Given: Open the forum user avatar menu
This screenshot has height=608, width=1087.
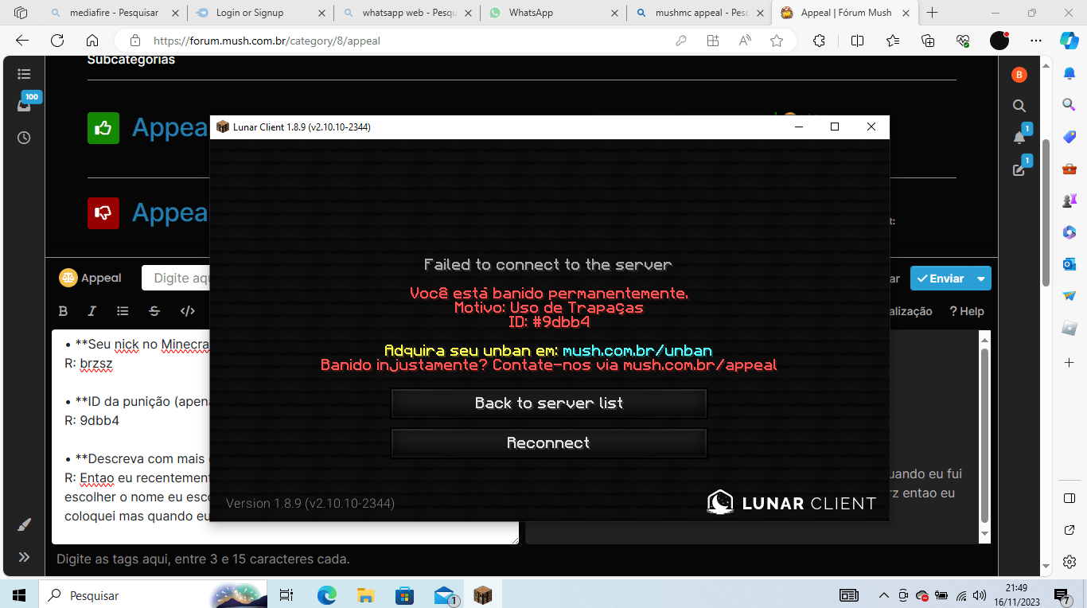Looking at the screenshot, I should point(1019,75).
